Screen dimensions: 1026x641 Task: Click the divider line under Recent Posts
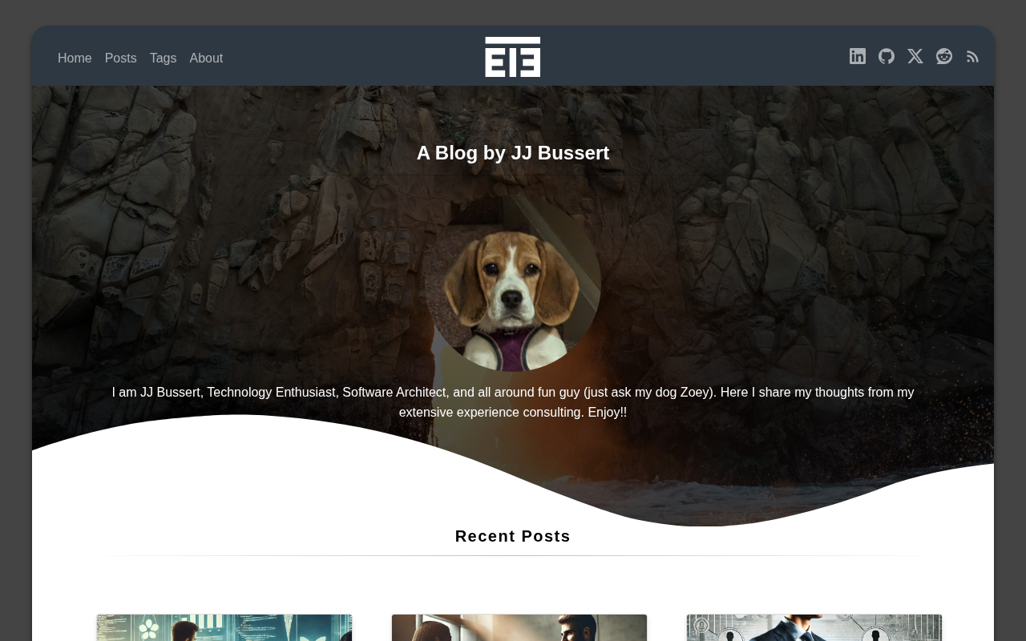coord(513,555)
